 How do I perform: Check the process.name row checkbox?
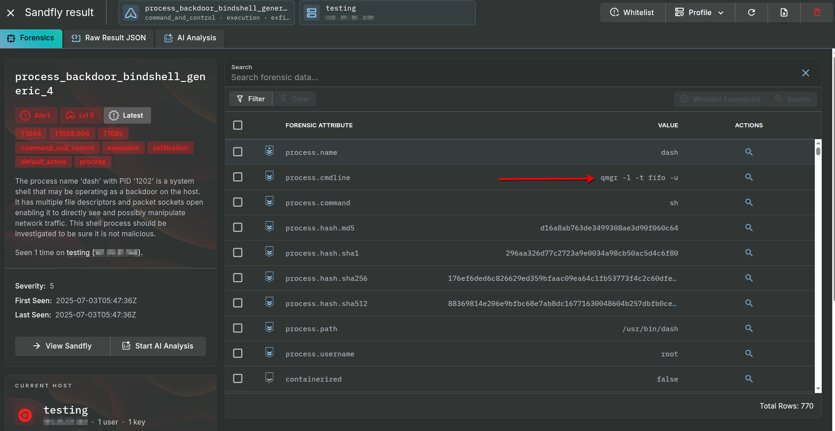tap(238, 152)
